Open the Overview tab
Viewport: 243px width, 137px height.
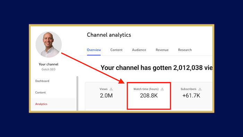(x=94, y=50)
